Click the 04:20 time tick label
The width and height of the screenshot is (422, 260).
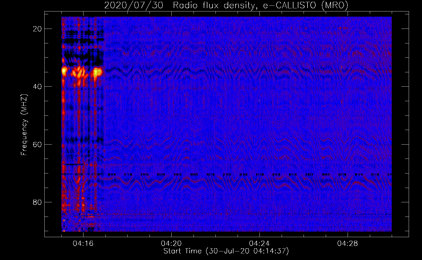(x=171, y=244)
